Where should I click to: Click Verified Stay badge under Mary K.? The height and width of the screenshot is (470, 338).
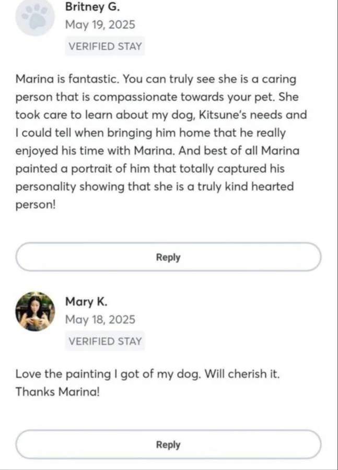click(105, 341)
